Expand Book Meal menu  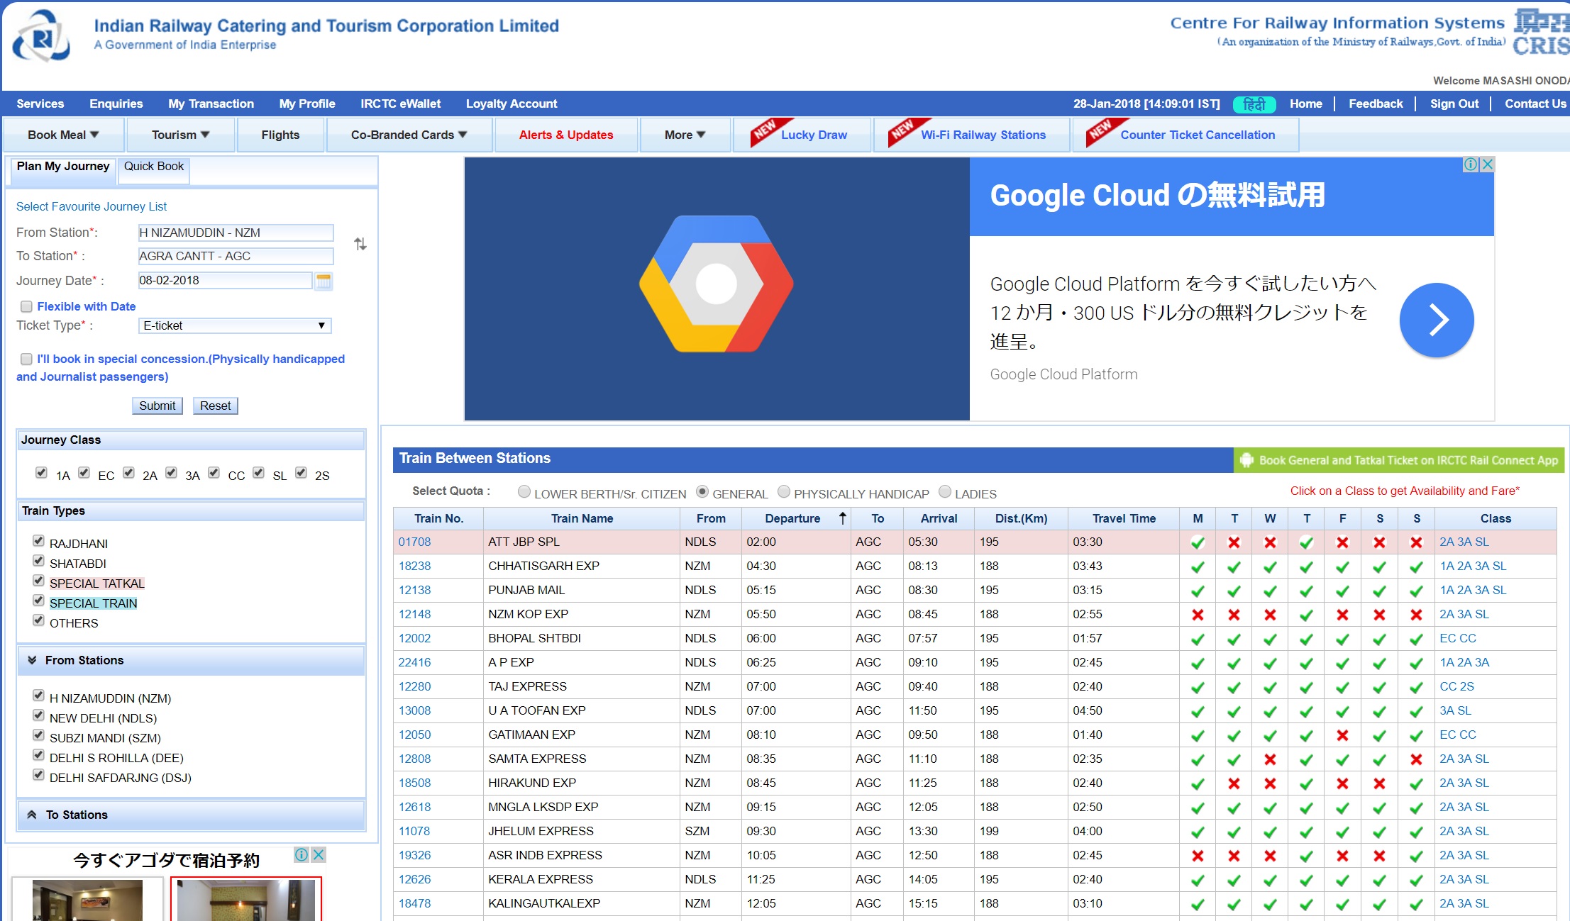(63, 135)
